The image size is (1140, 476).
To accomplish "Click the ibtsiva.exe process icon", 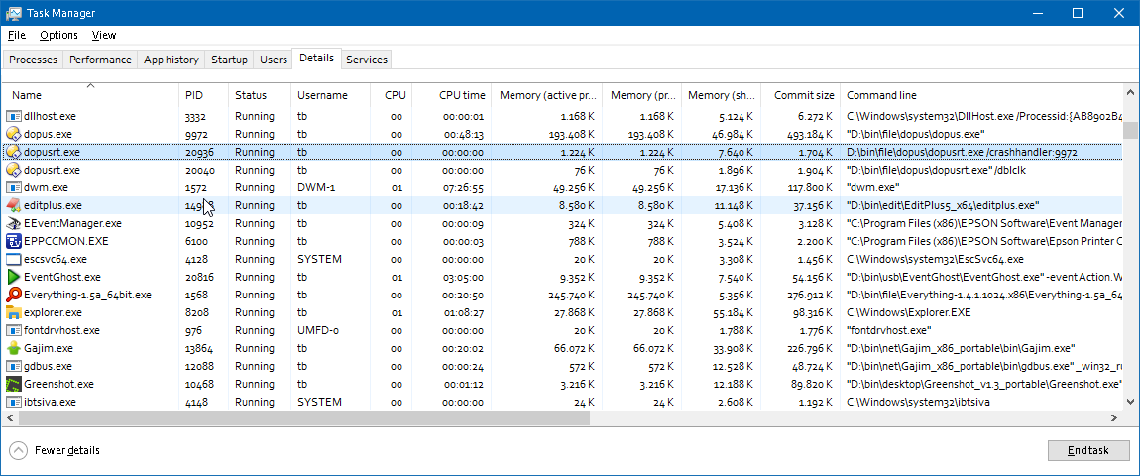I will pos(14,402).
